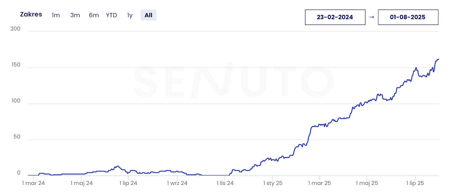Switch the range to 3m
The width and height of the screenshot is (455, 193).
point(75,15)
